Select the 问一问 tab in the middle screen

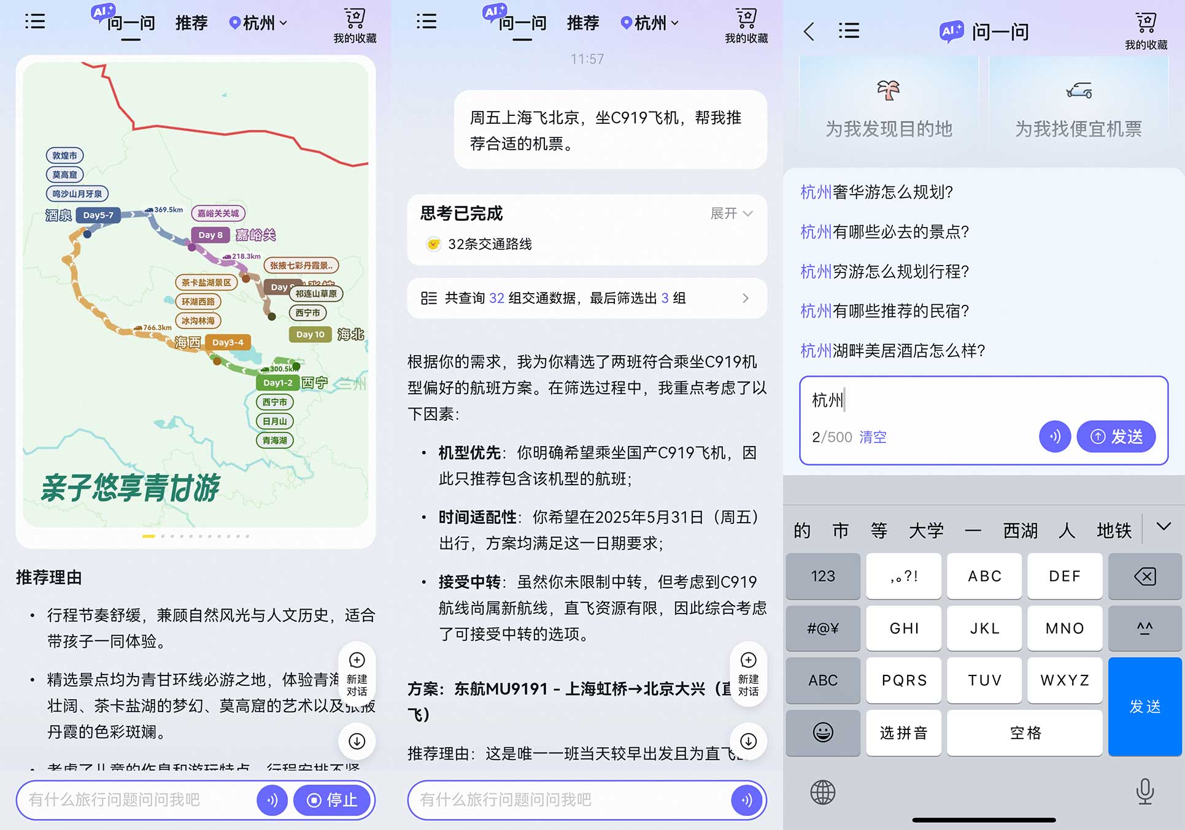(522, 23)
